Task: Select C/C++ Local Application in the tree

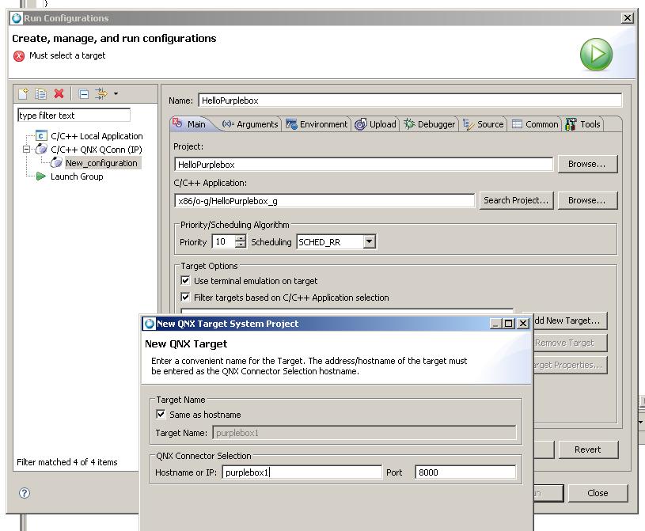Action: (x=97, y=136)
